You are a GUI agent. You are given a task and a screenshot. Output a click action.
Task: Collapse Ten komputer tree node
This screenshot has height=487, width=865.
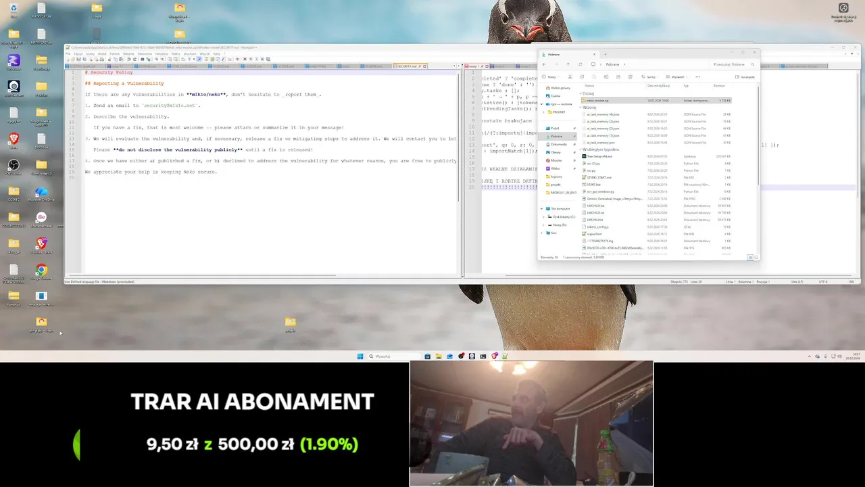tap(541, 208)
